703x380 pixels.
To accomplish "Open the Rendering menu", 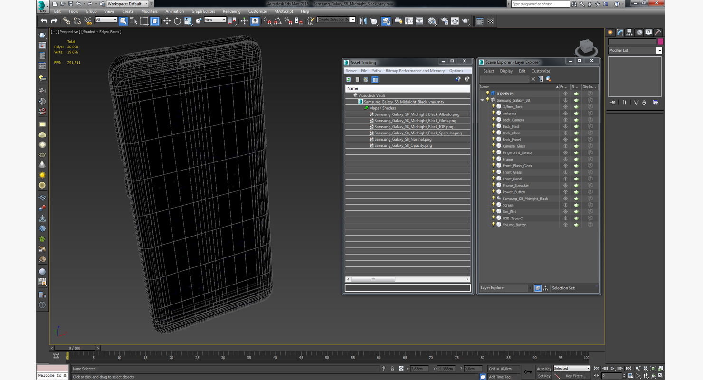I will click(x=231, y=11).
